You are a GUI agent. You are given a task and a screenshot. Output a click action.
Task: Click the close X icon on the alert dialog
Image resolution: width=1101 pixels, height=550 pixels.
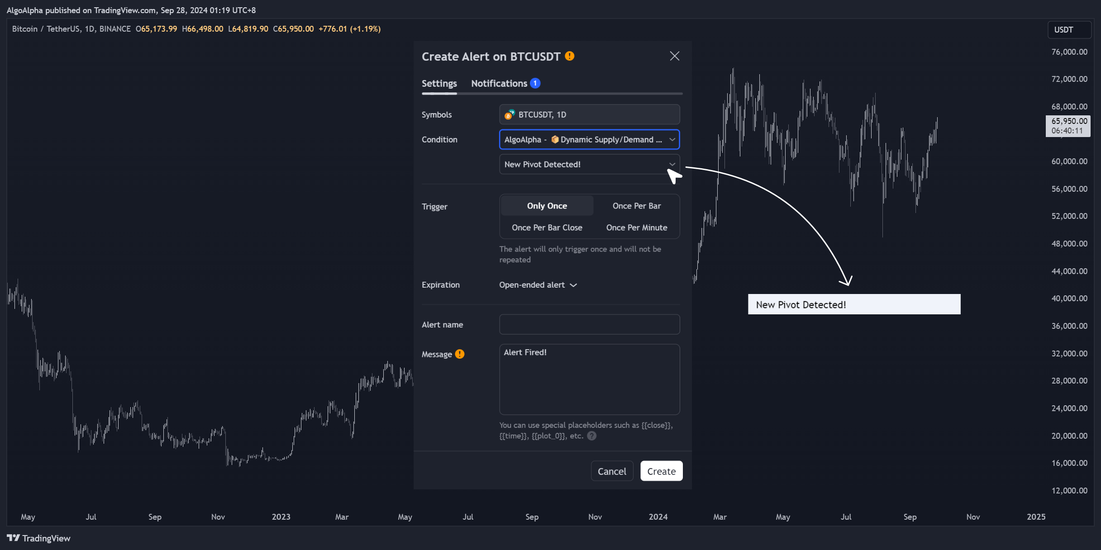pos(673,56)
